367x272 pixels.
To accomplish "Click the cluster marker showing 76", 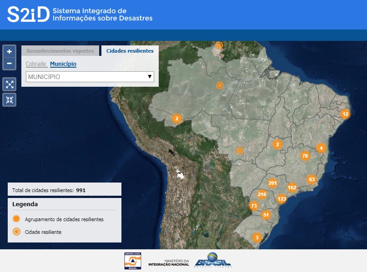I will (x=305, y=156).
